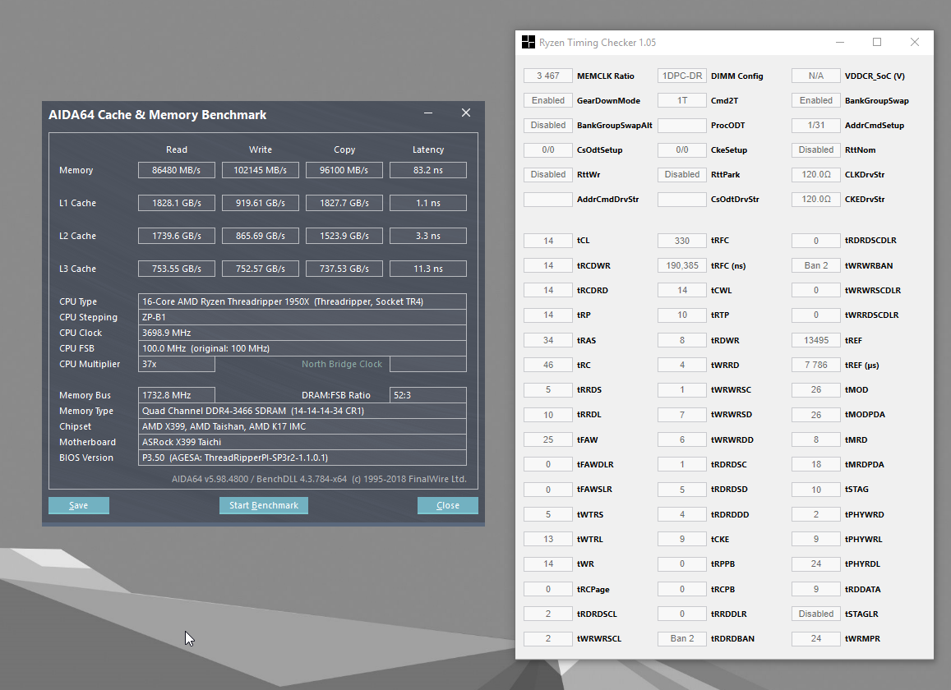This screenshot has width=951, height=690.
Task: Click CPU Stepping value ZP-B1
Action: click(x=302, y=317)
